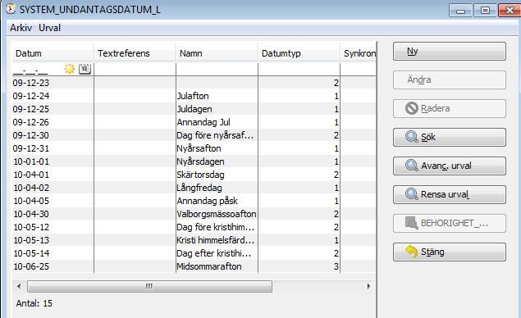Click Datumtyp value 3 for Midsommarafton
Image resolution: width=521 pixels, height=318 pixels.
pyautogui.click(x=336, y=266)
